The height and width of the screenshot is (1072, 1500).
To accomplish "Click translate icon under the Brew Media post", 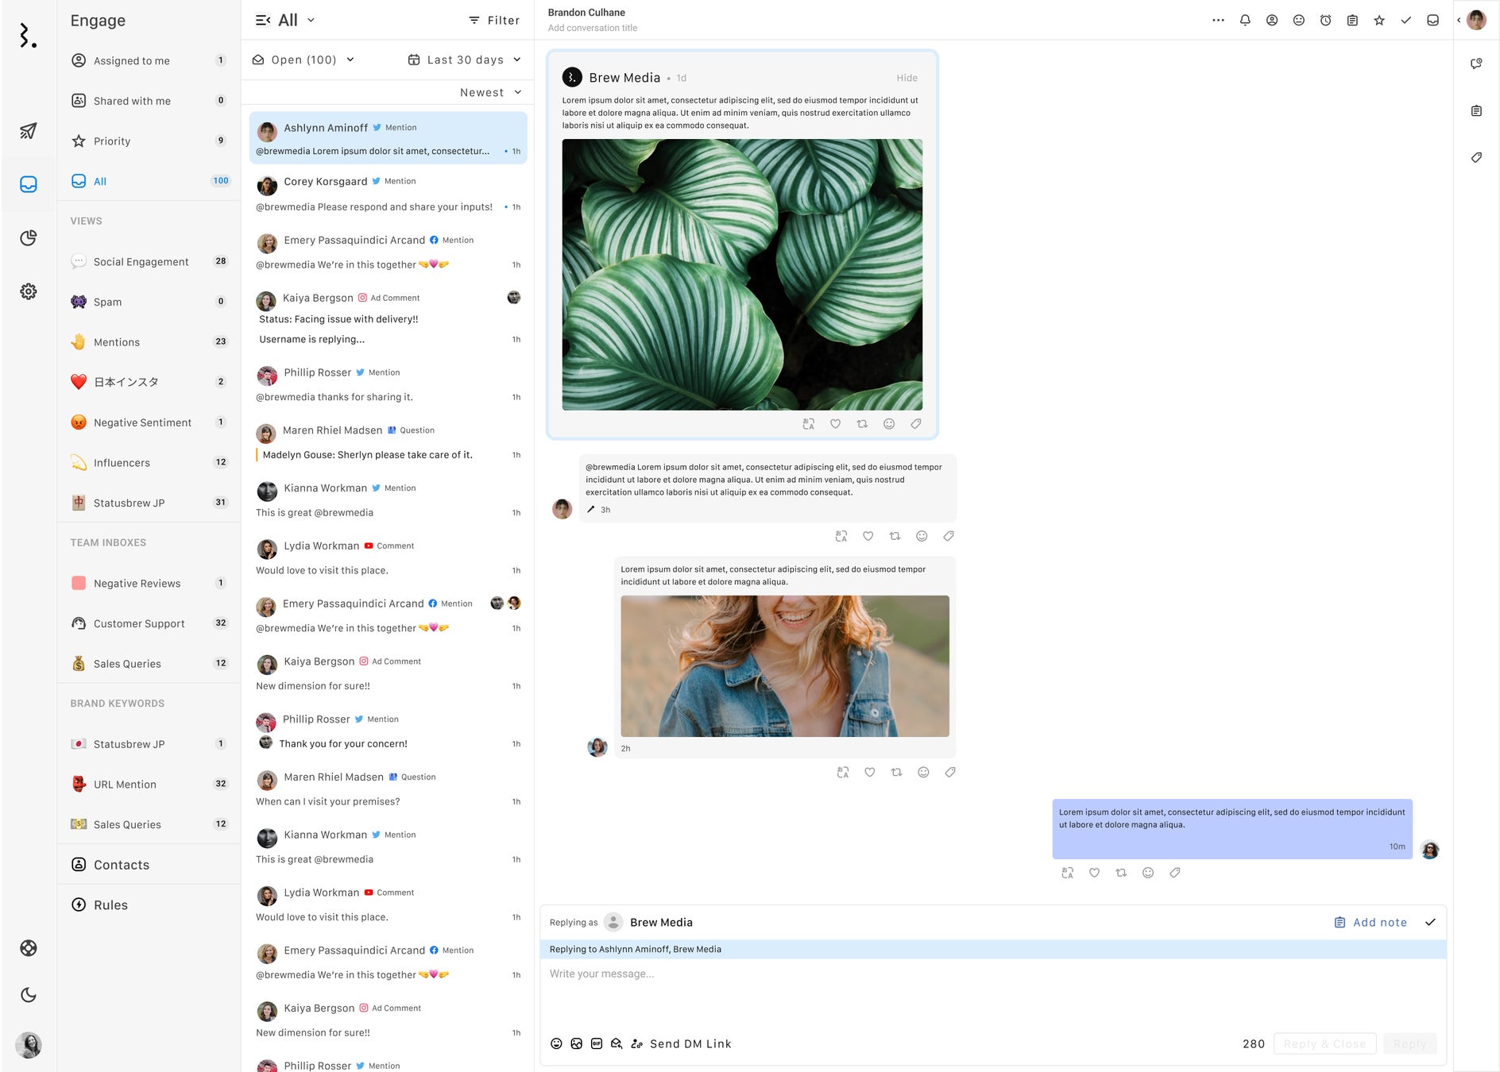I will [x=809, y=424].
